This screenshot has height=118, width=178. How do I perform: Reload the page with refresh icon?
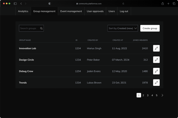tap(123, 4)
